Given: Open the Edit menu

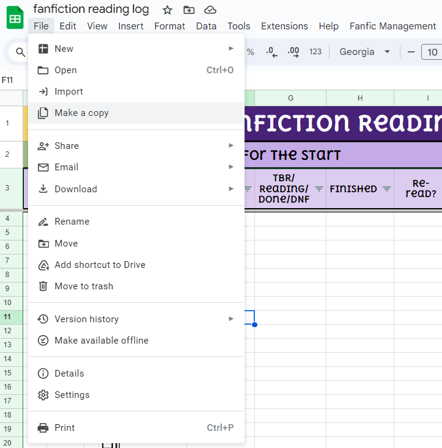Looking at the screenshot, I should [68, 26].
